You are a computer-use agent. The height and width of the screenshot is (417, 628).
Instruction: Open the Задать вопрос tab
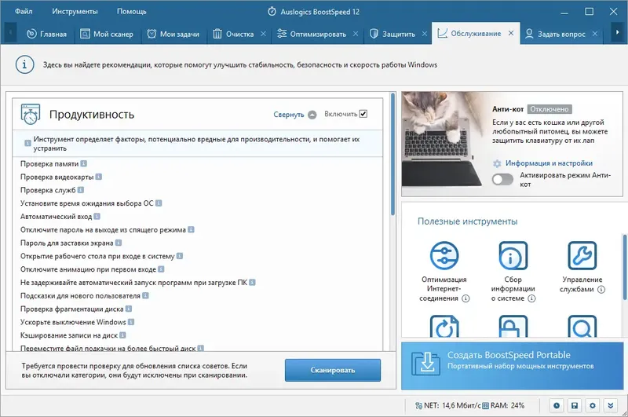(556, 34)
